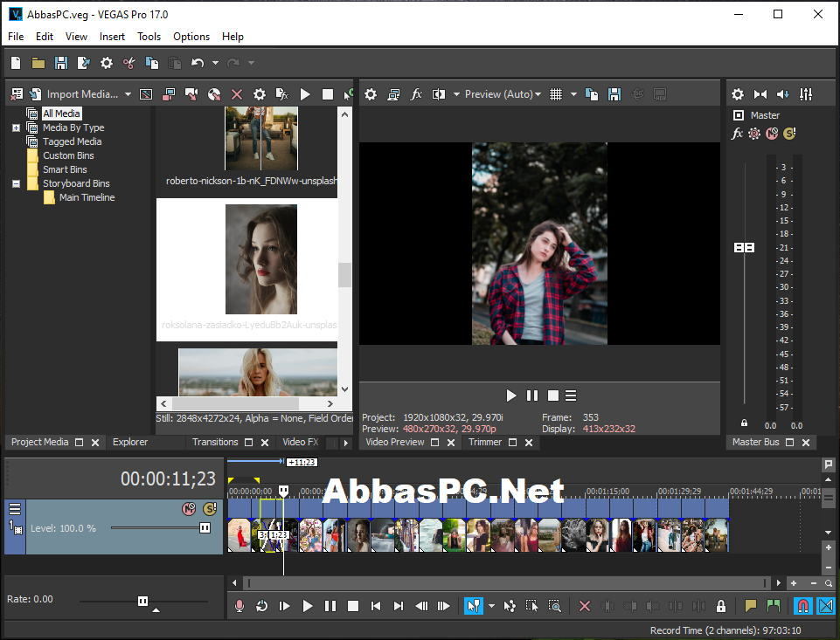
Task: Start recording with the microphone icon
Action: tap(240, 606)
